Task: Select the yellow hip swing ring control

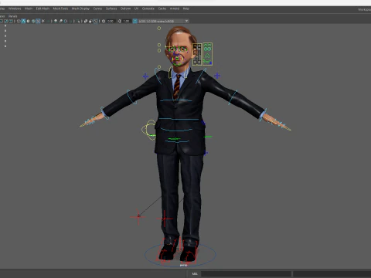Action: tap(149, 130)
